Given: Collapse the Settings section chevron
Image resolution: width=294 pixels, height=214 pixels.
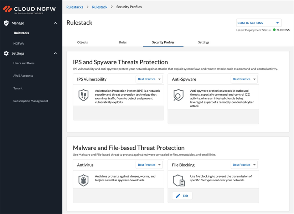Looking at the screenshot, I should pyautogui.click(x=55, y=53).
